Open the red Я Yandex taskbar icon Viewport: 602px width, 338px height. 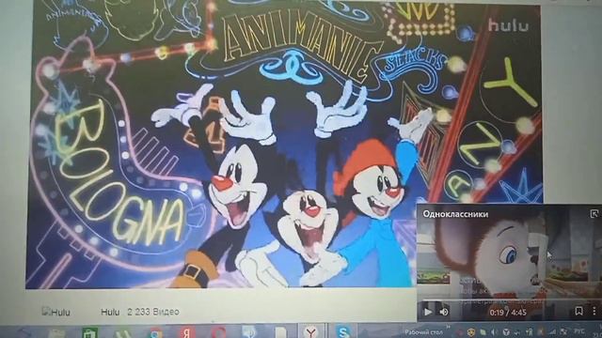186,331
